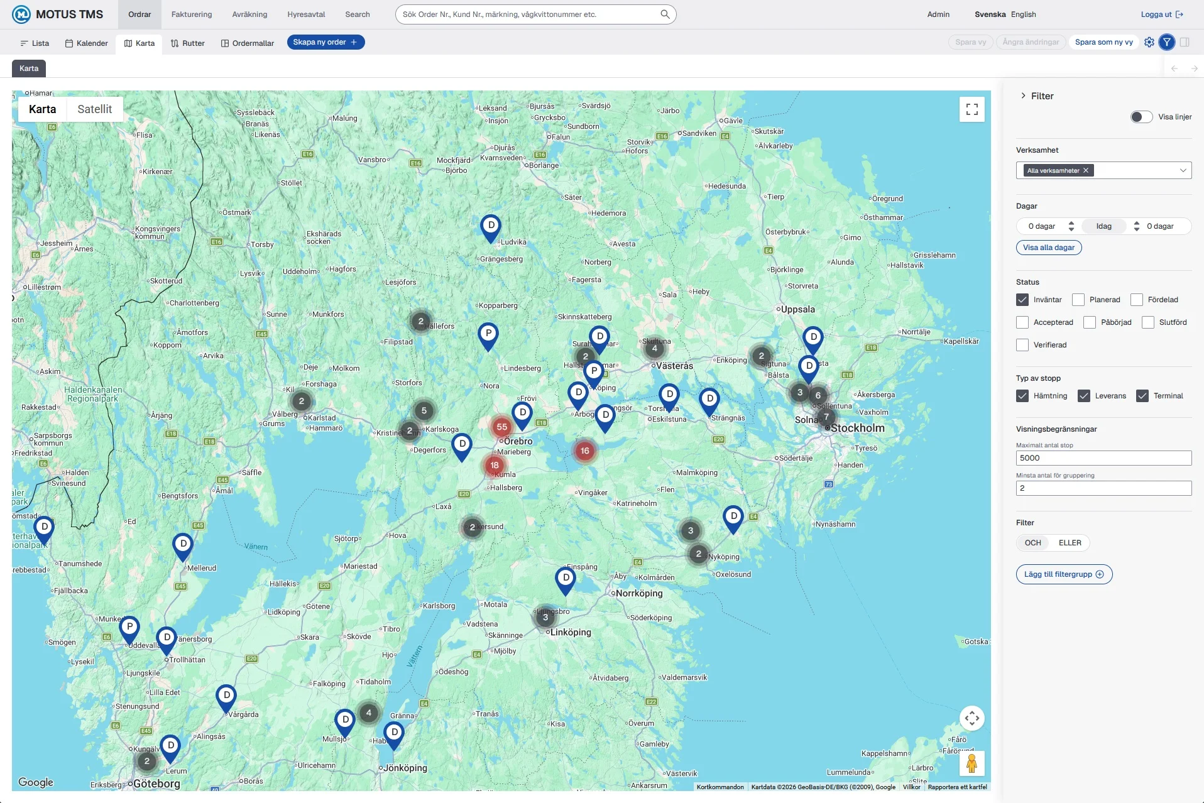Collapse the Filter panel chevron
Image resolution: width=1204 pixels, height=803 pixels.
pyautogui.click(x=1024, y=96)
